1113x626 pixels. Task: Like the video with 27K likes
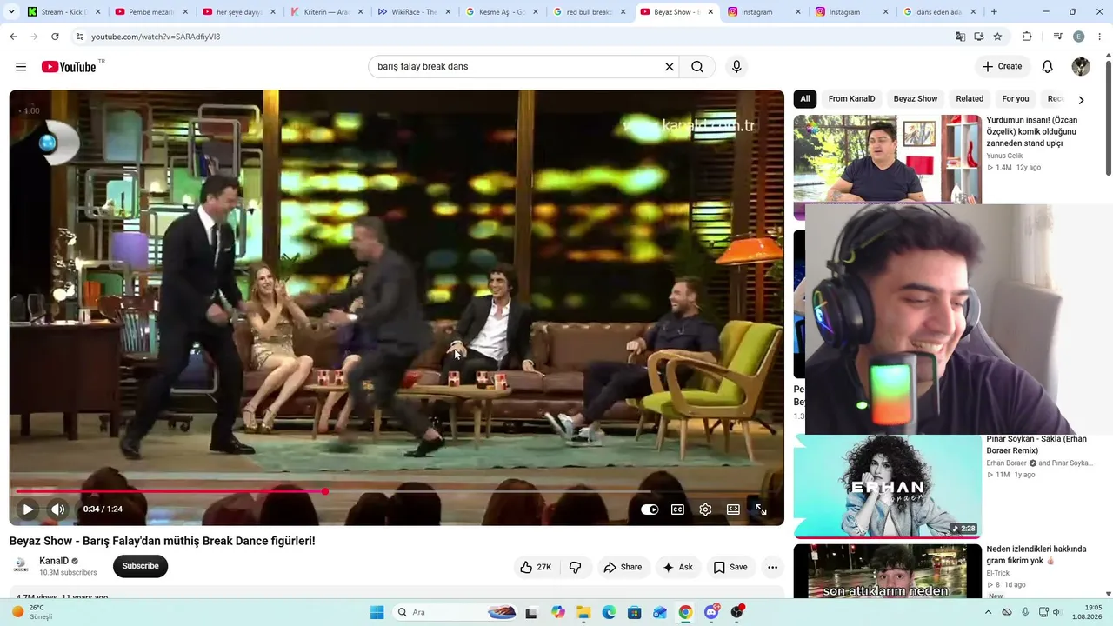536,567
